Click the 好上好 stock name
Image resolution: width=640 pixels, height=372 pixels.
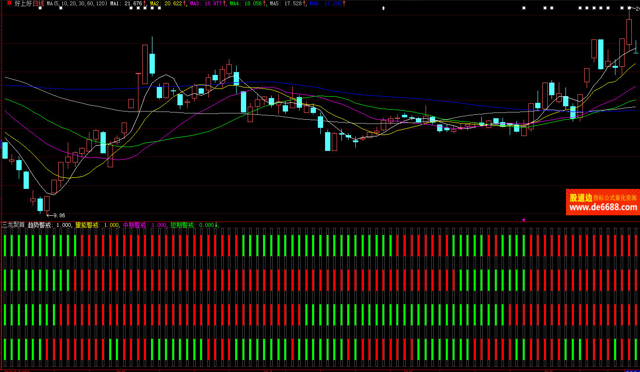[23, 3]
